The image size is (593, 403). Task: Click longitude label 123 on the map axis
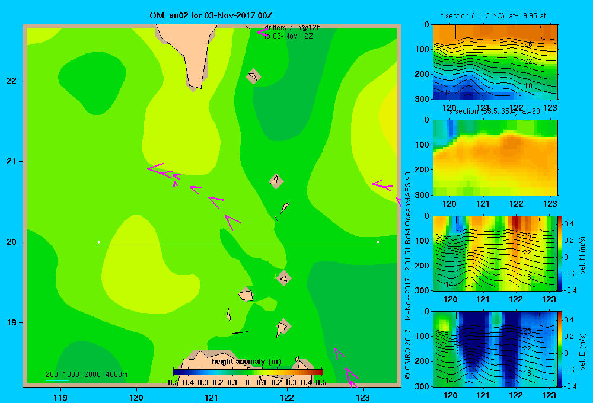(x=363, y=397)
